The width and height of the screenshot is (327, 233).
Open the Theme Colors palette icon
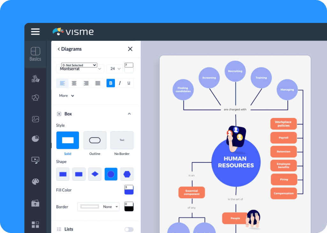pos(35,181)
